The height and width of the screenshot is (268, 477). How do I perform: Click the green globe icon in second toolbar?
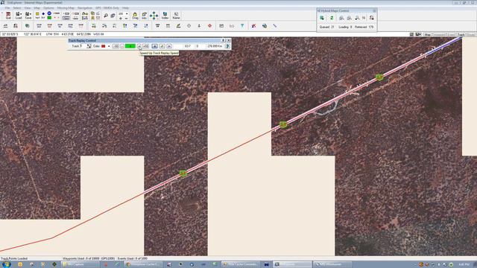27,26
